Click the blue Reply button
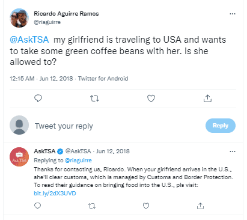This screenshot has height=220, width=247. [x=221, y=126]
